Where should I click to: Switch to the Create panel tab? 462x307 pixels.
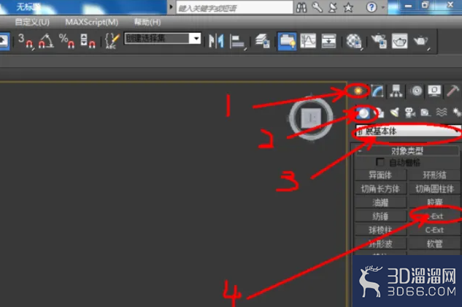(x=358, y=91)
